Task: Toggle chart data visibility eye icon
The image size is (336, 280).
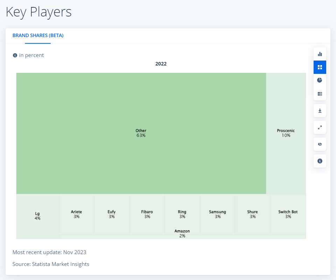Action: tap(320, 144)
